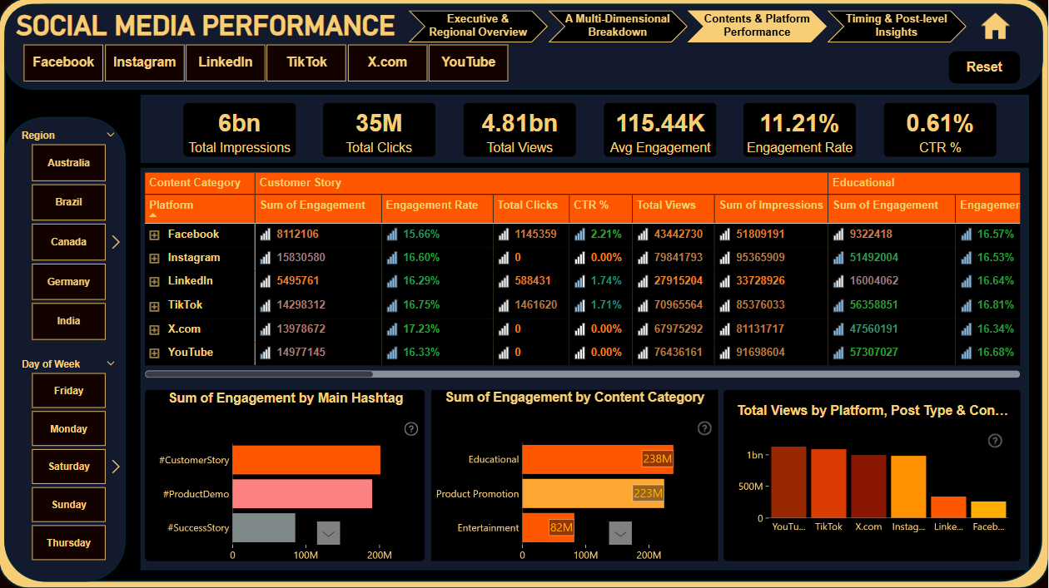Go to the Home page icon
The width and height of the screenshot is (1049, 588).
[x=995, y=27]
